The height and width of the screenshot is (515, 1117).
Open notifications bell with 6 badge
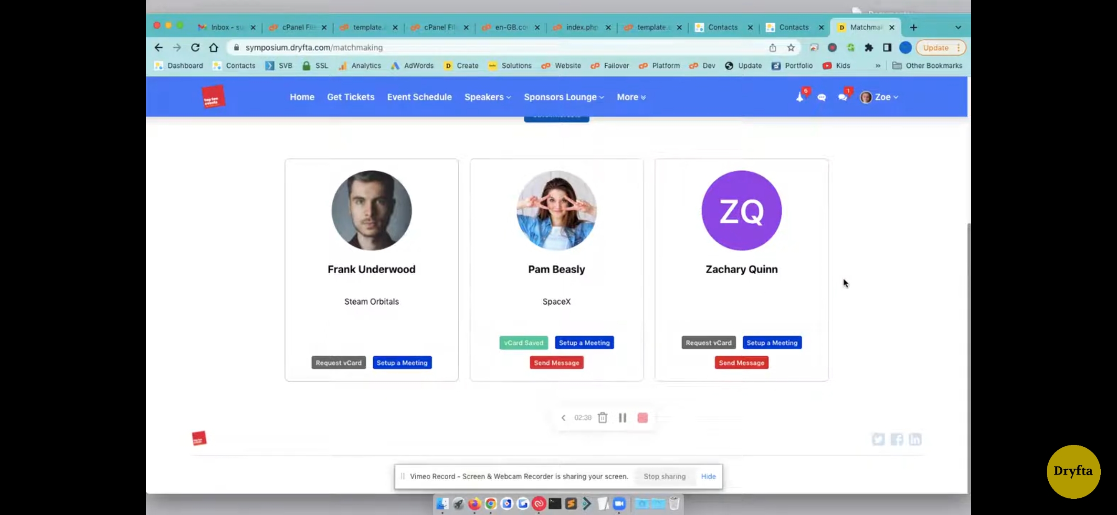[x=801, y=96]
